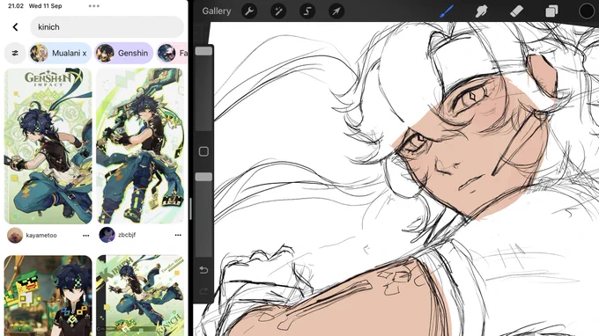Viewport: 599px width, 336px height.
Task: Click the kinich search field
Action: pyautogui.click(x=107, y=26)
